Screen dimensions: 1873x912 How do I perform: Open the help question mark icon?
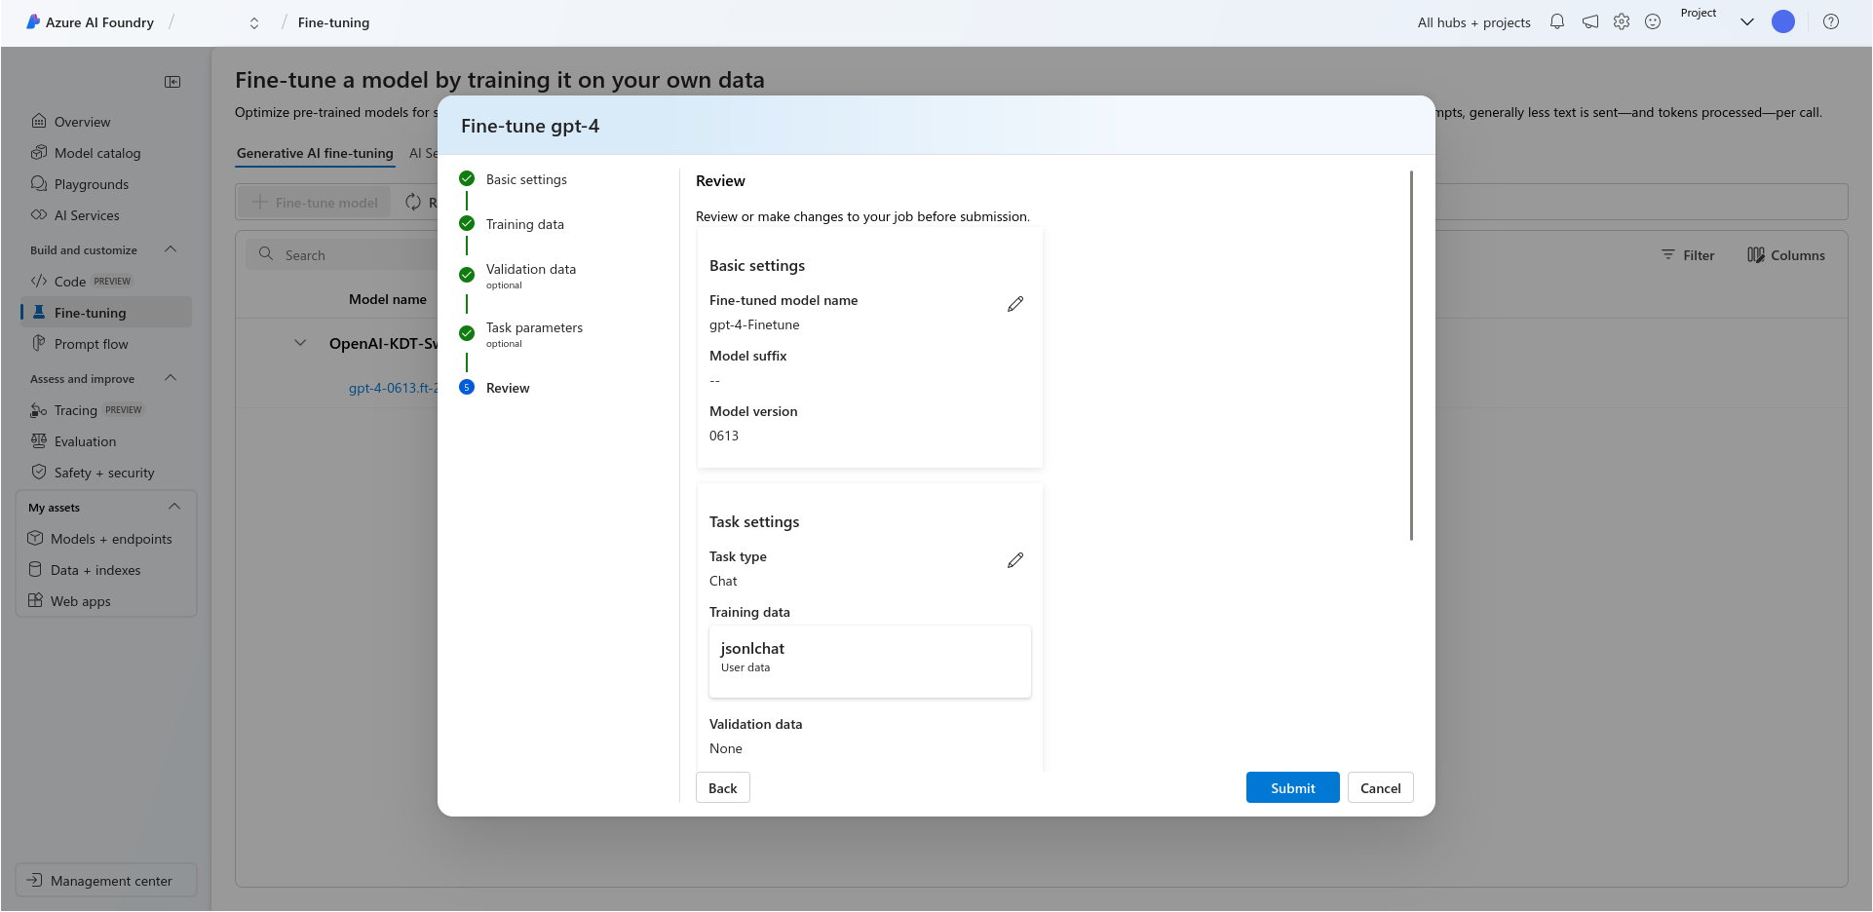[1831, 21]
